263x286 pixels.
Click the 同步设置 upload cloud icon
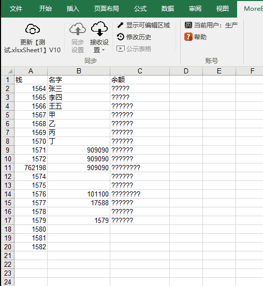click(x=78, y=29)
